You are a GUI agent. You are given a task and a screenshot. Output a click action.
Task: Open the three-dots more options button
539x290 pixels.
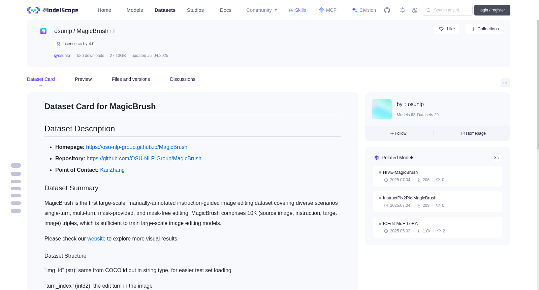click(x=505, y=83)
